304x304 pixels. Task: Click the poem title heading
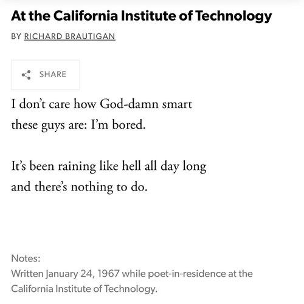coord(142,16)
